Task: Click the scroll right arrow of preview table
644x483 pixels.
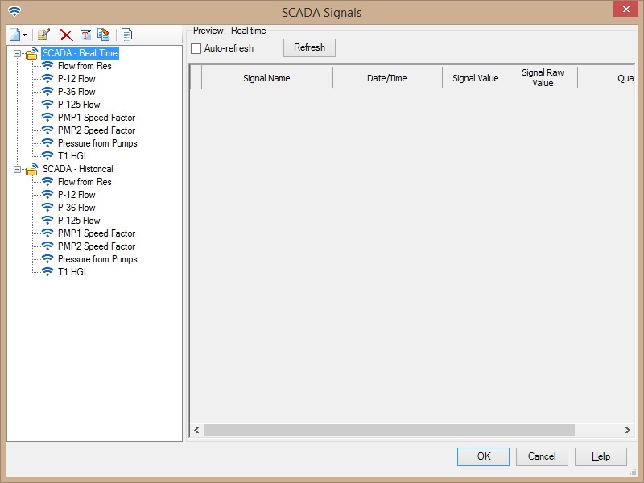Action: point(627,430)
